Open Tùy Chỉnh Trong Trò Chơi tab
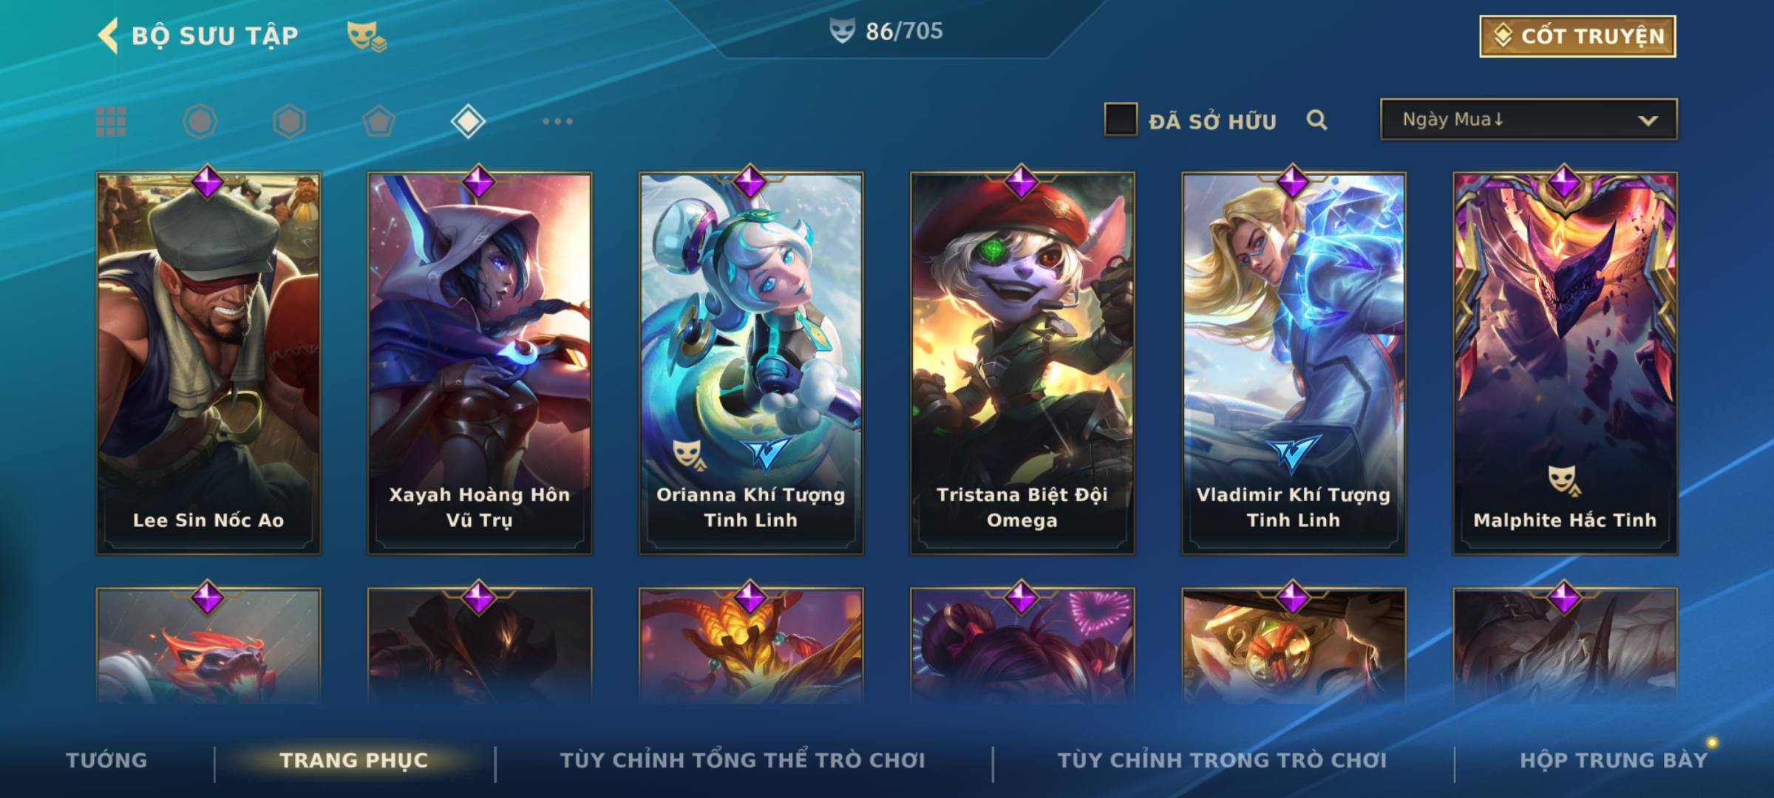This screenshot has height=798, width=1774. click(1222, 760)
